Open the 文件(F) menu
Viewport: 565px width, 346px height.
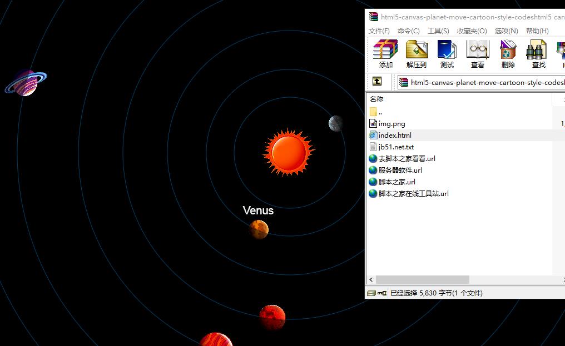pyautogui.click(x=379, y=31)
